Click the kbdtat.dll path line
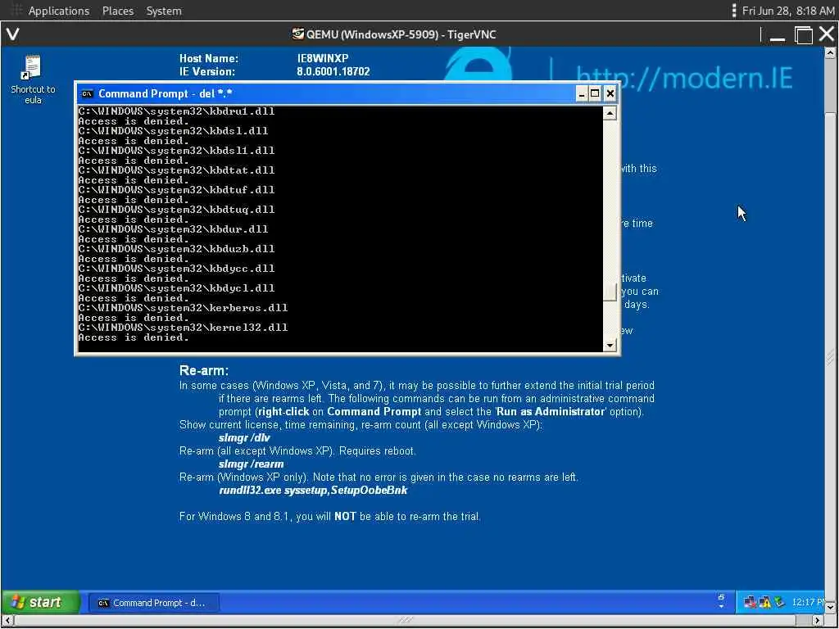This screenshot has height=629, width=839. 177,170
